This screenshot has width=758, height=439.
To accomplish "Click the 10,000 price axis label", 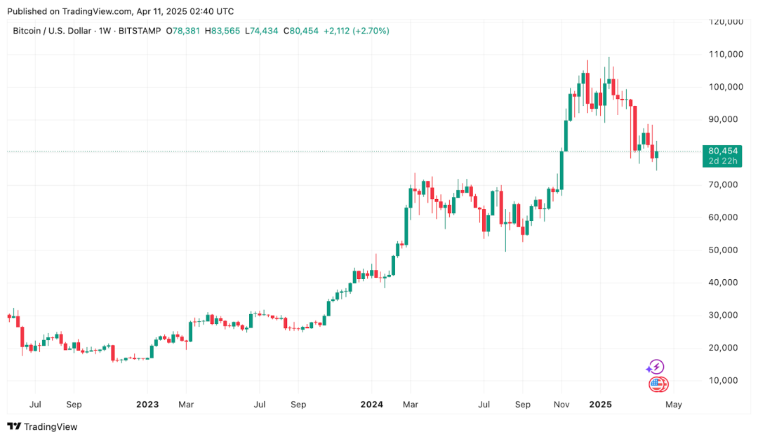I will click(728, 380).
